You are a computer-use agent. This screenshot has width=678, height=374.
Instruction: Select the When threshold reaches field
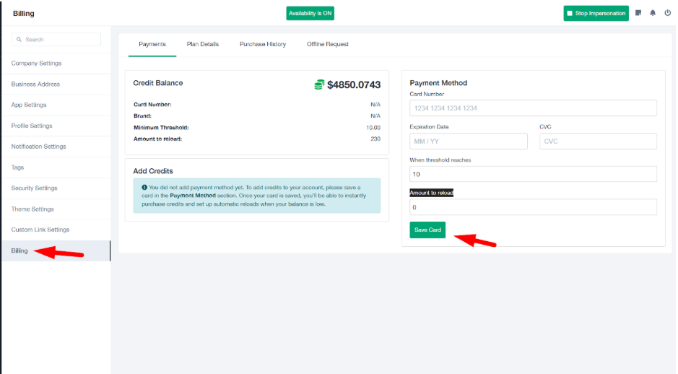pos(533,174)
